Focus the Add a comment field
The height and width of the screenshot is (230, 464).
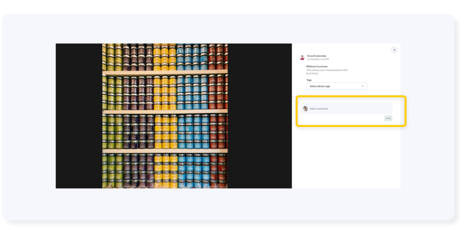click(x=349, y=109)
